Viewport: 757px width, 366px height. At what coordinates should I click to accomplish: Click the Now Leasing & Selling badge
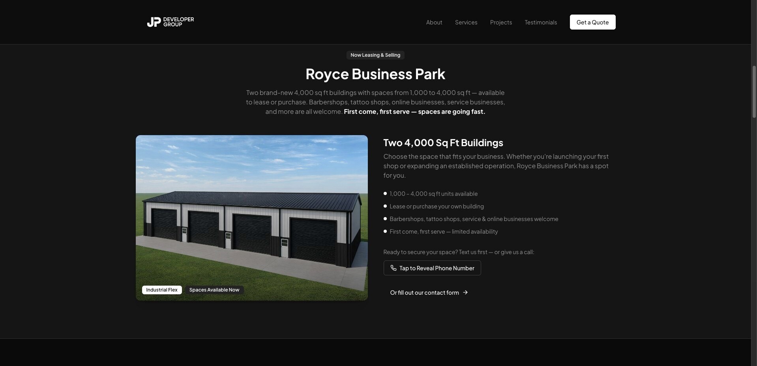(375, 55)
